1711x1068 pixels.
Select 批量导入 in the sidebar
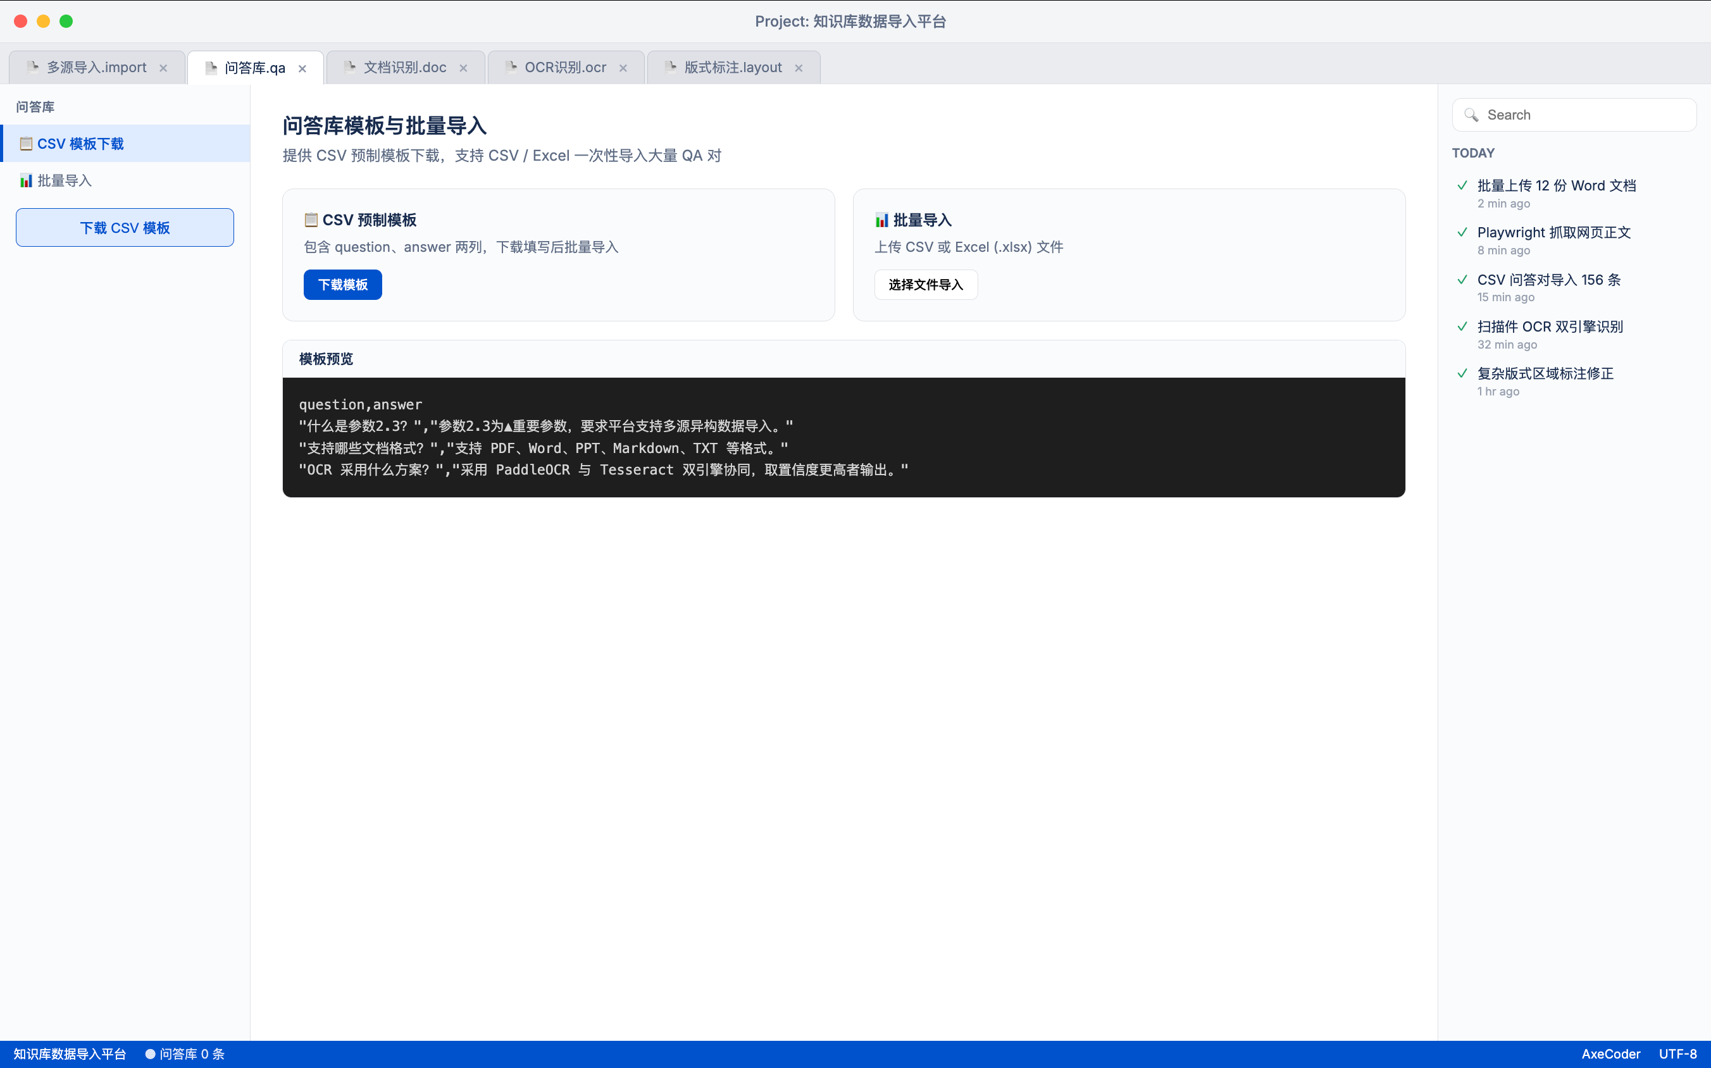pos(125,180)
